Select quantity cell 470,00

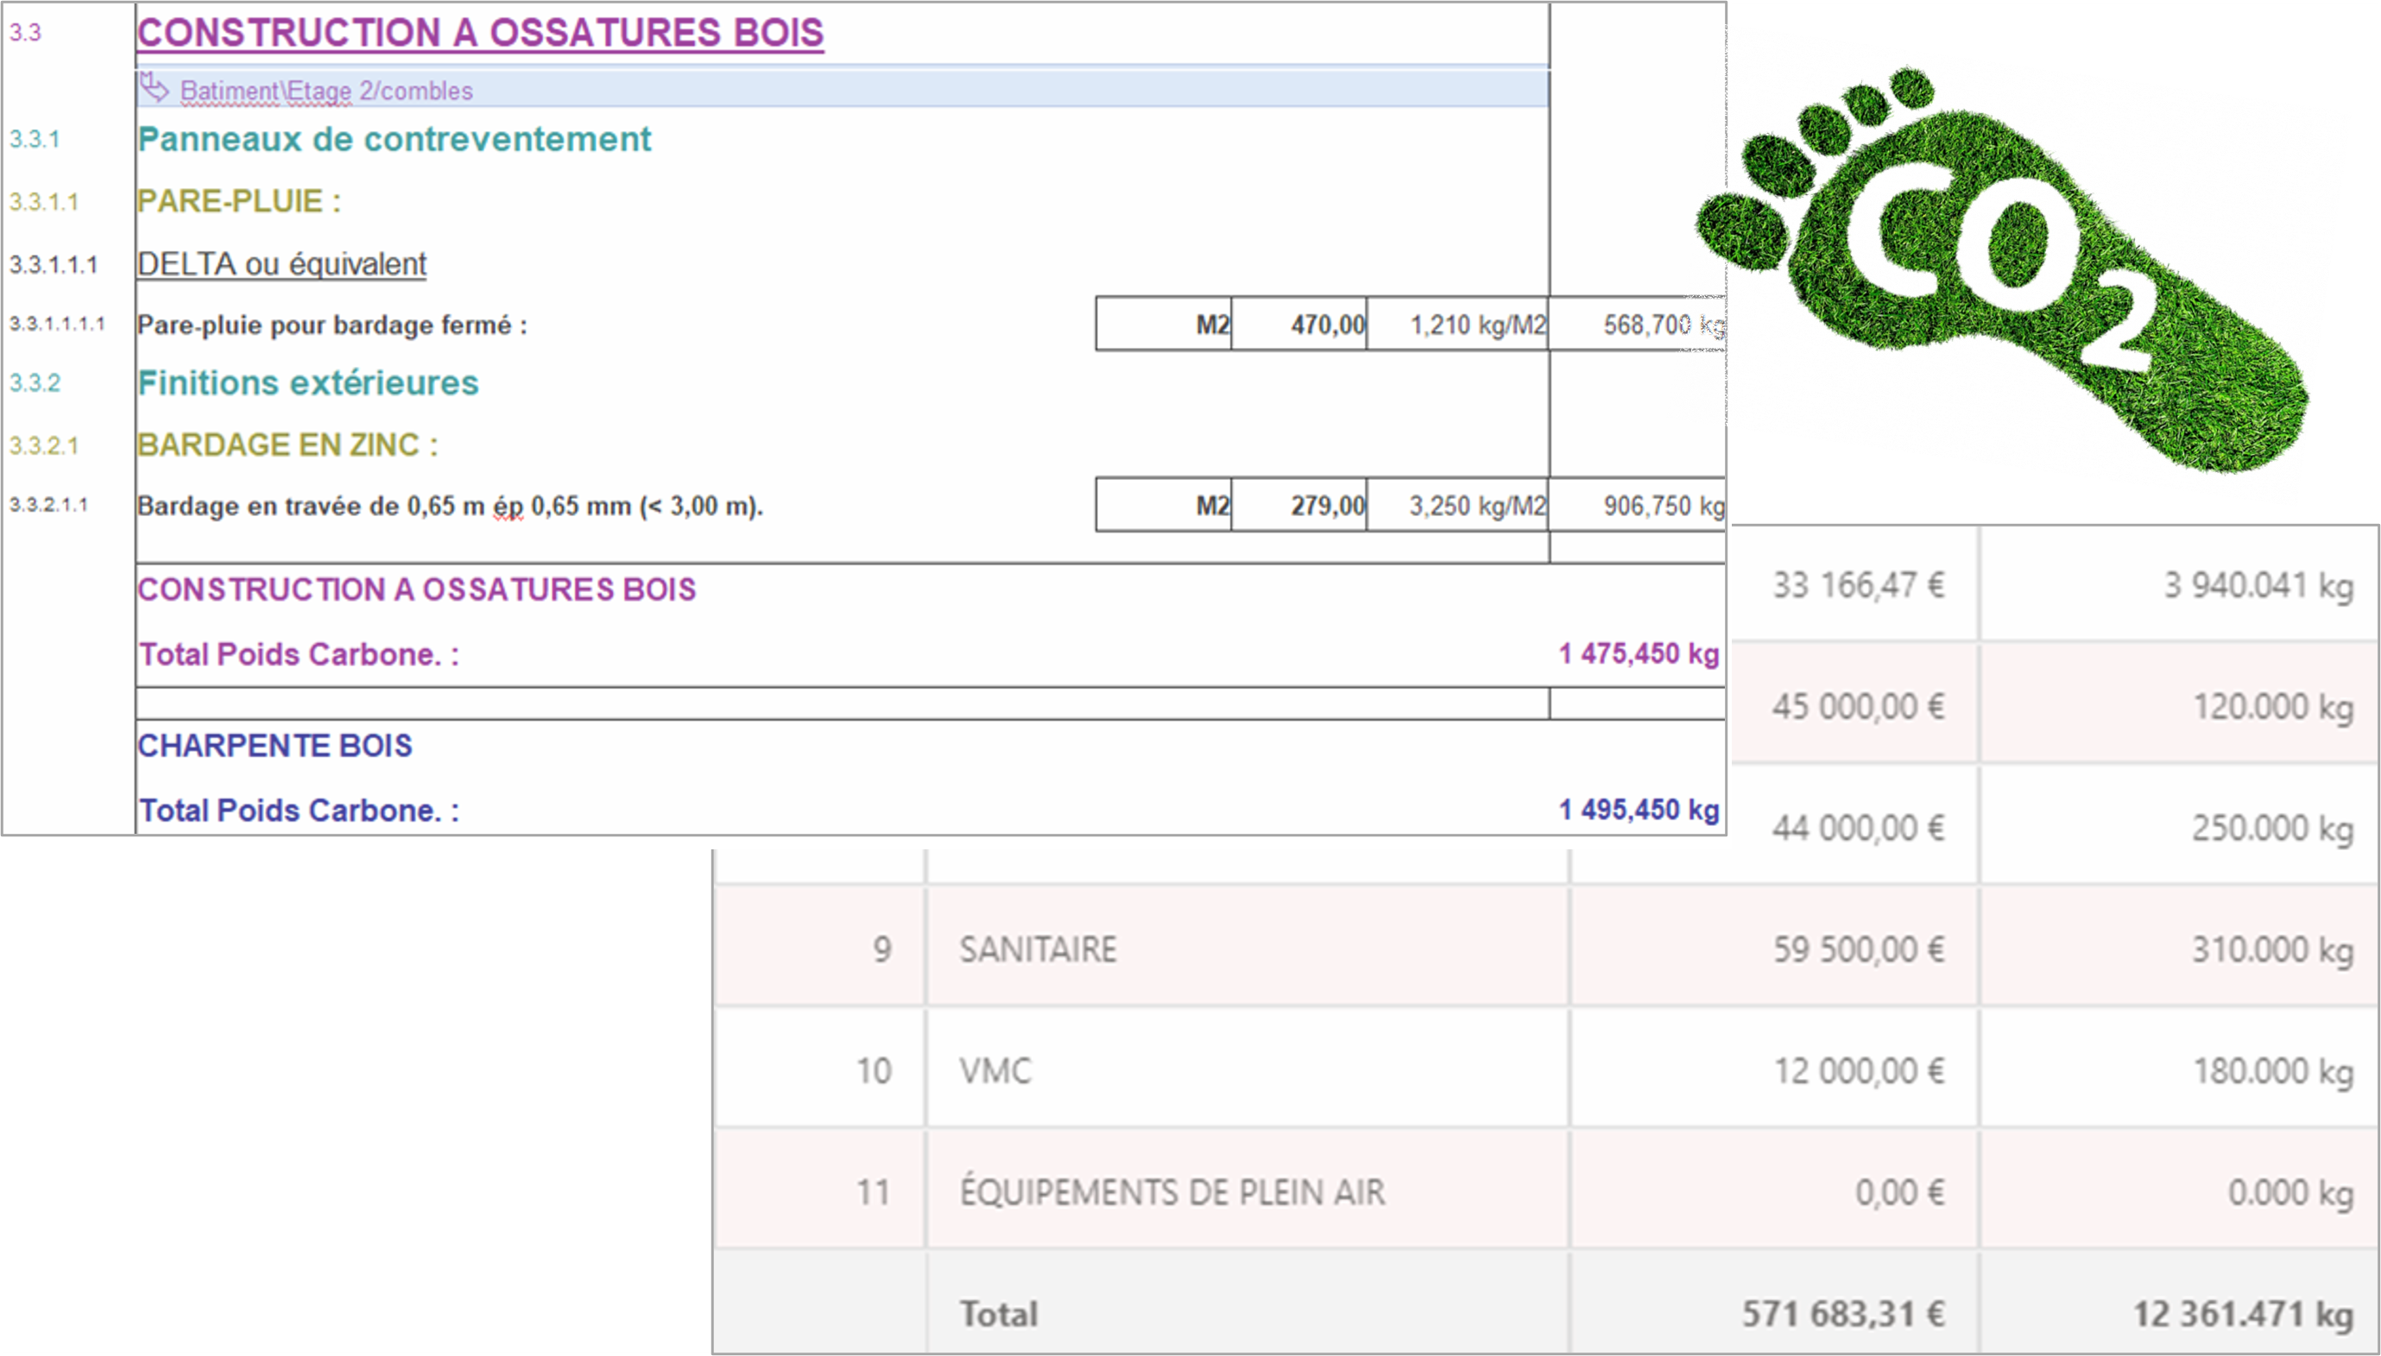[1298, 324]
